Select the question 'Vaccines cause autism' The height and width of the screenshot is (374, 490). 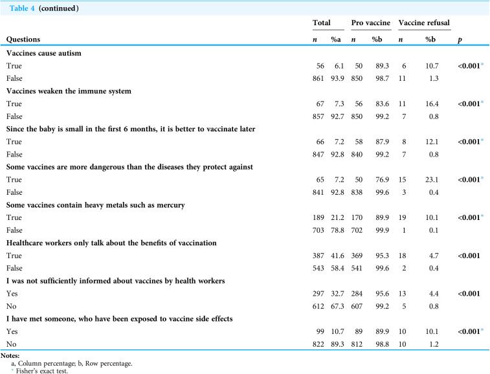click(44, 53)
